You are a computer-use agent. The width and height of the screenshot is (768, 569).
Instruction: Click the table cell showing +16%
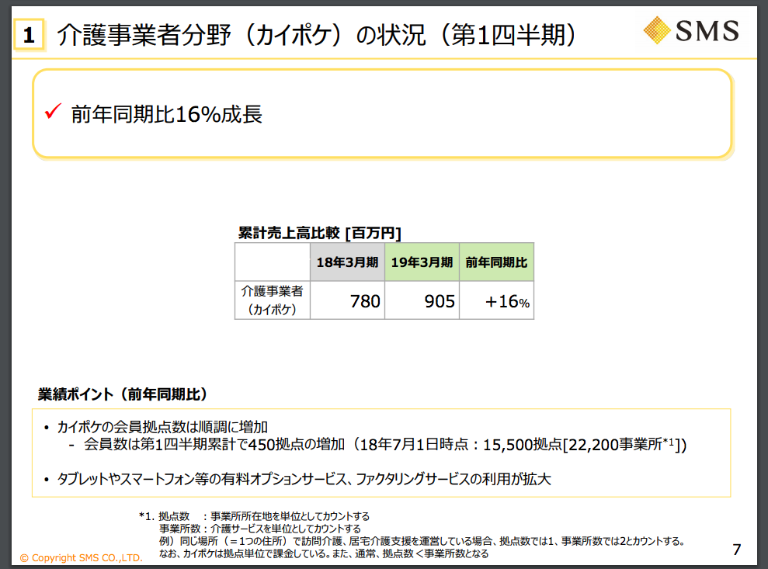pos(496,300)
